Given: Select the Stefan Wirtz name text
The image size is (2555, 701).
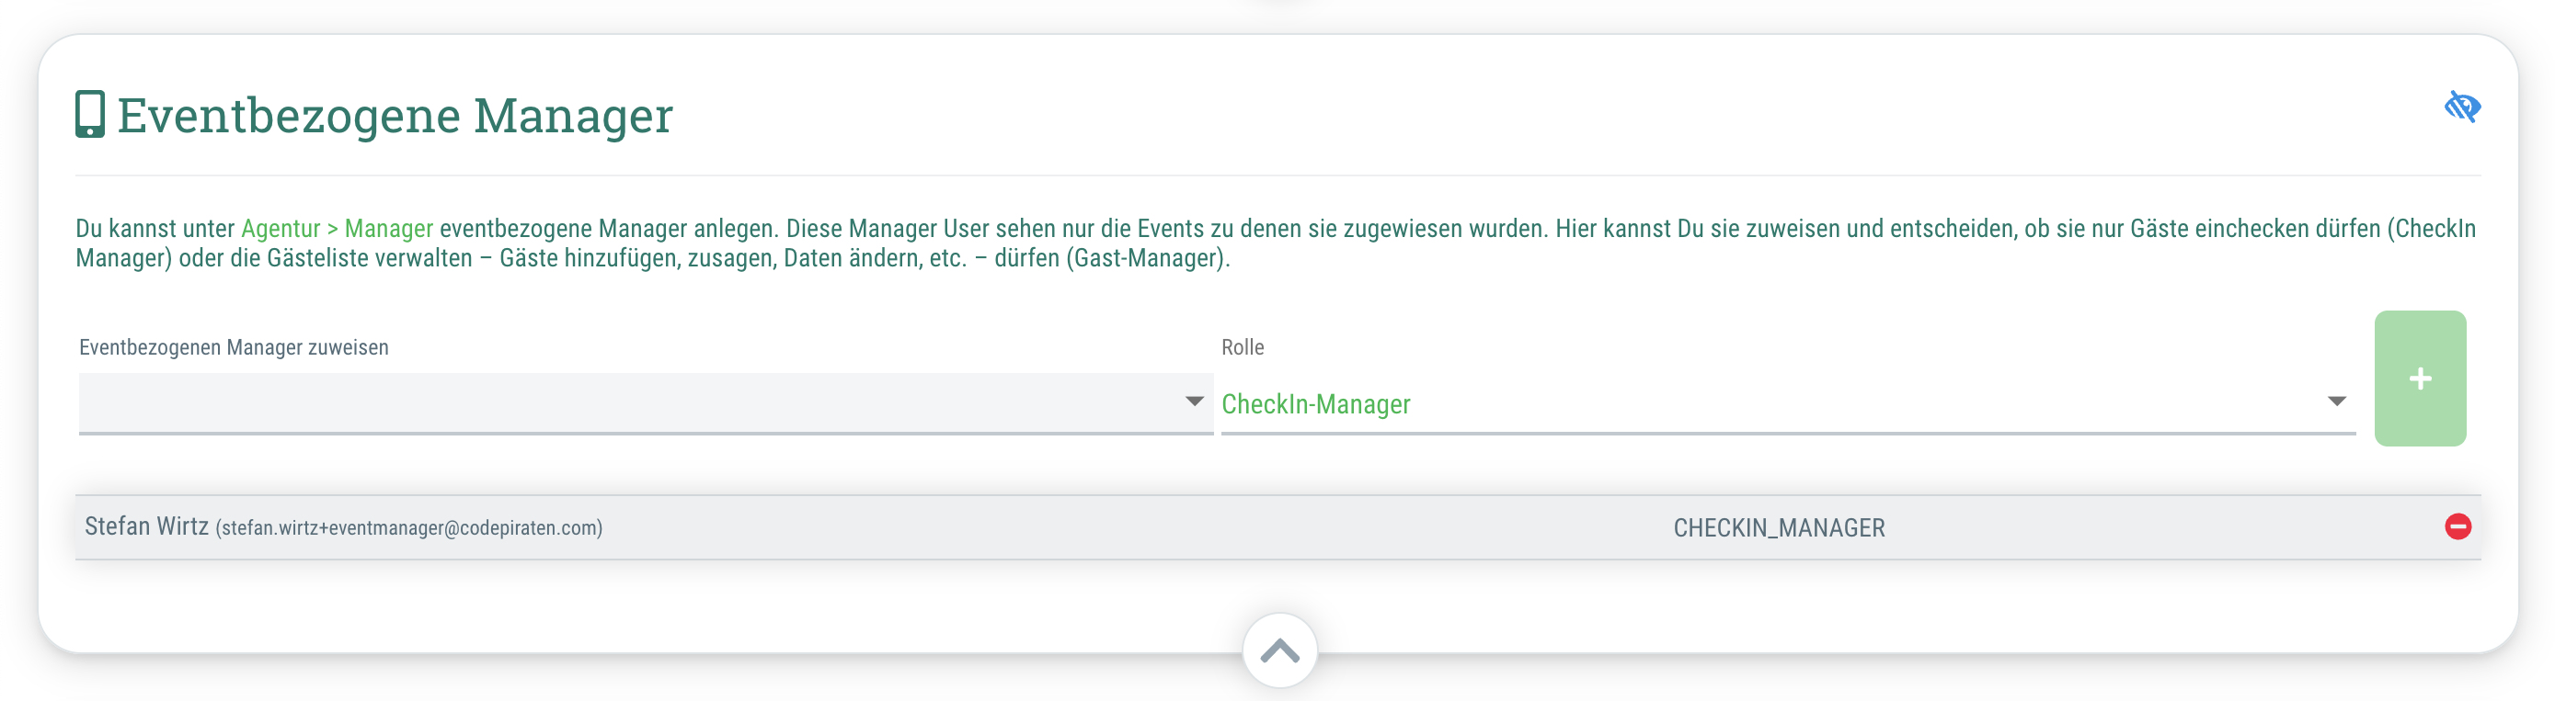Looking at the screenshot, I should (147, 526).
